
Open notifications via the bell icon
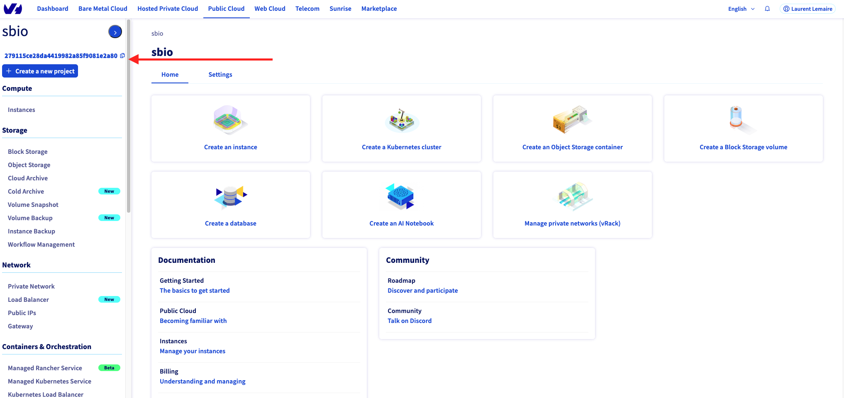click(767, 8)
